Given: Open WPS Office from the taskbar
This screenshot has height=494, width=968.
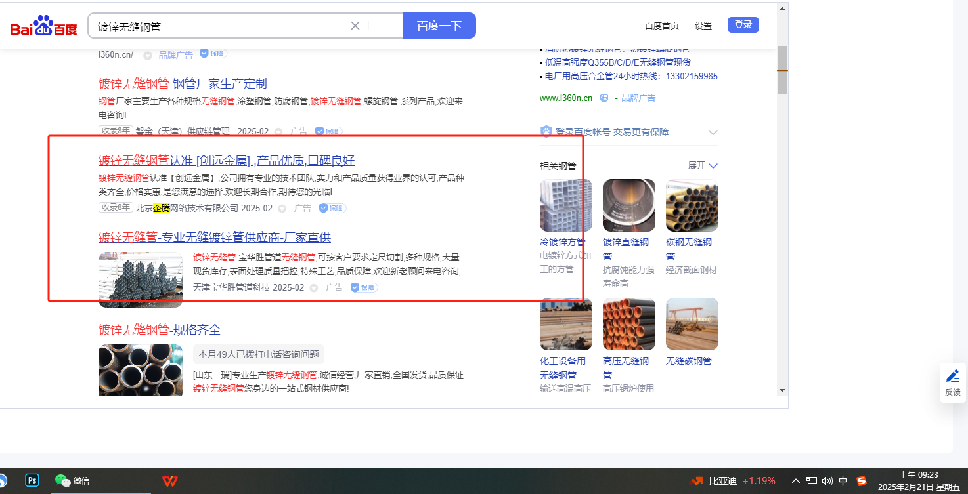Looking at the screenshot, I should tap(169, 481).
